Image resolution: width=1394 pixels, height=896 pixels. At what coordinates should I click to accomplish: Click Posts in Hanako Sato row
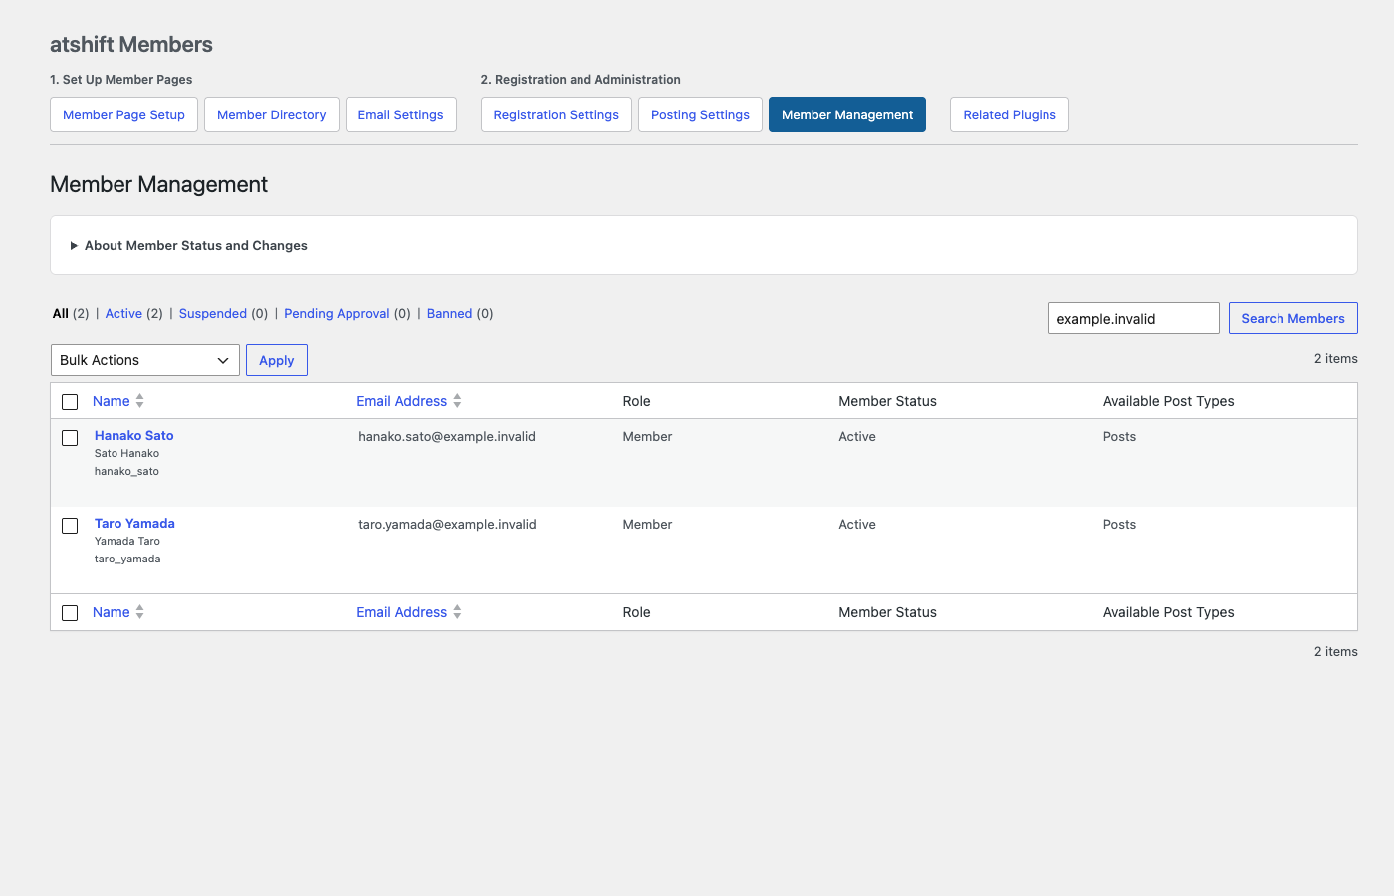[1119, 436]
